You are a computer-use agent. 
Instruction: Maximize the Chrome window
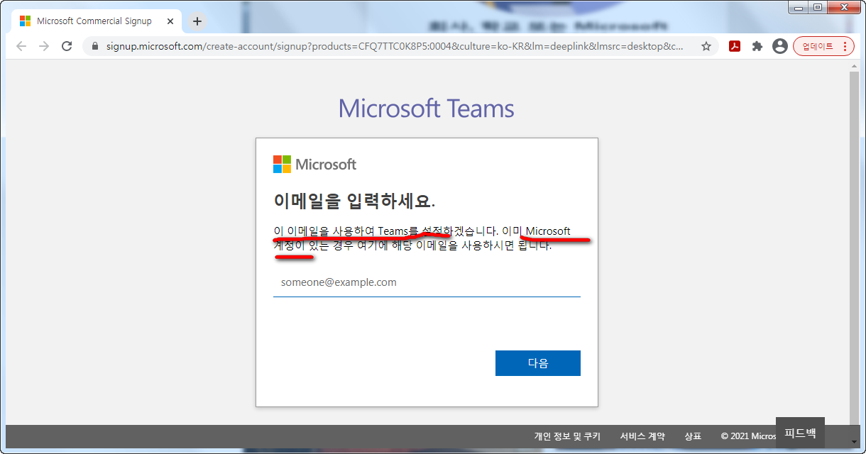819,7
